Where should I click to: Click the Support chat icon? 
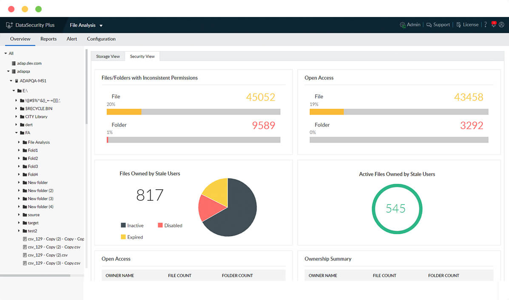[x=430, y=25]
